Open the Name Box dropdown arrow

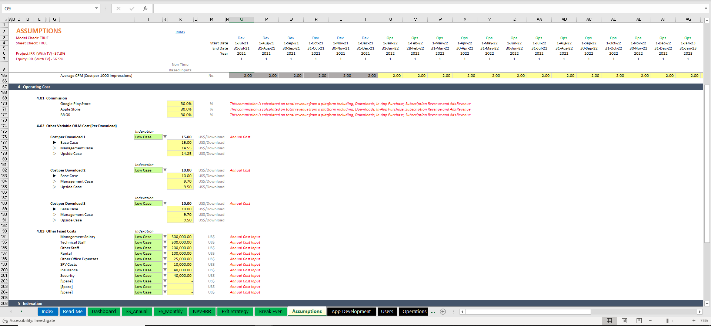tap(96, 8)
